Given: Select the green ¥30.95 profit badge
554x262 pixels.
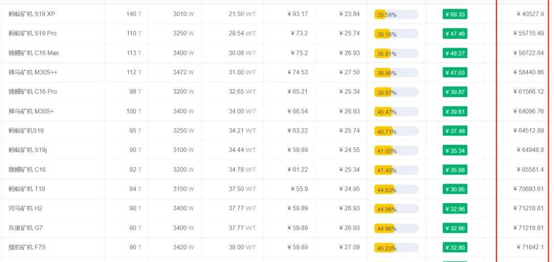Looking at the screenshot, I should point(454,189).
